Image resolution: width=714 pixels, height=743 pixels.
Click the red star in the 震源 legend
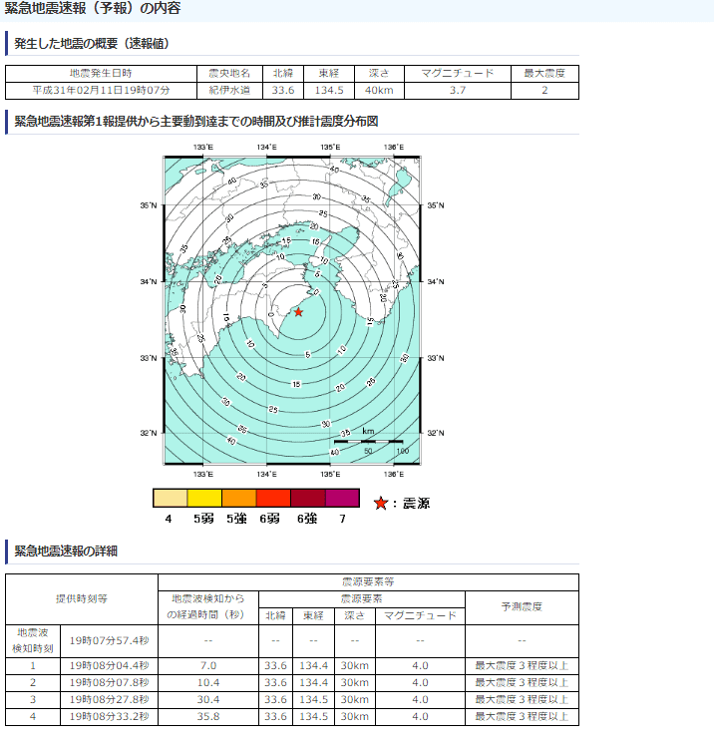point(381,504)
